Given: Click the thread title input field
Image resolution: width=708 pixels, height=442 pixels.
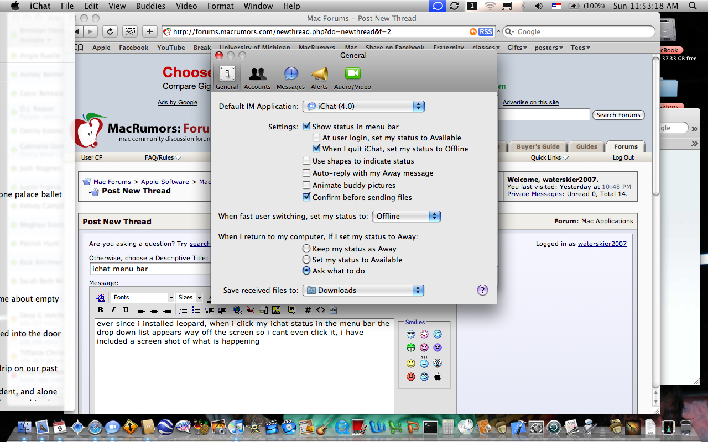Looking at the screenshot, I should [150, 269].
